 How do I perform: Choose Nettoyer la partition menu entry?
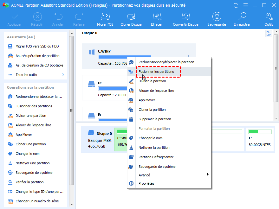click(x=169, y=148)
